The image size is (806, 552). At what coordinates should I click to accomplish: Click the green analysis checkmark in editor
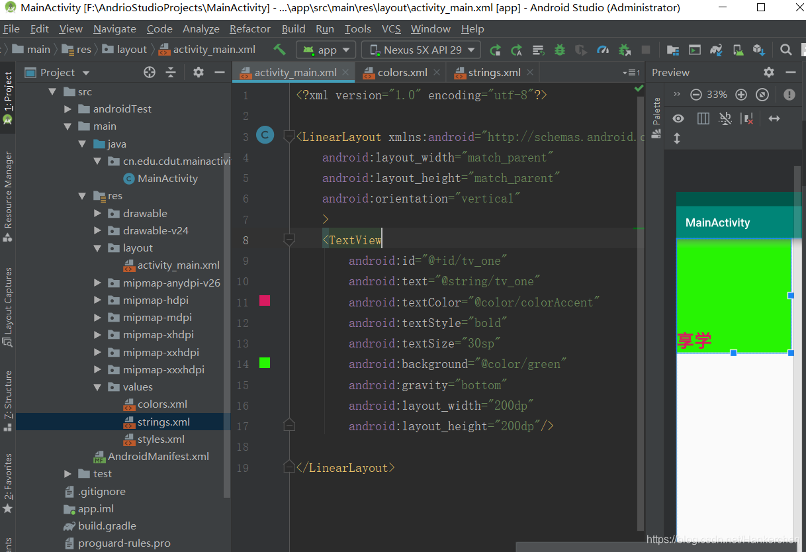[x=639, y=87]
